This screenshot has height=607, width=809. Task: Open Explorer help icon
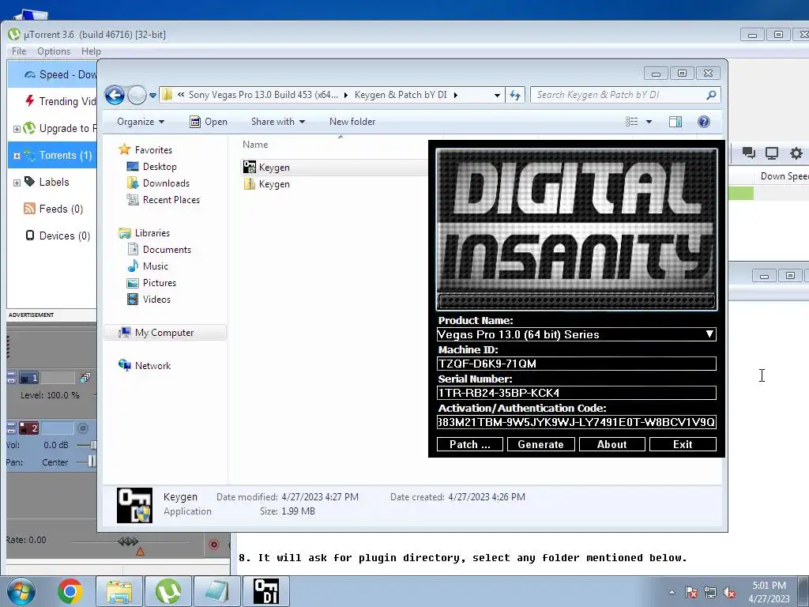[704, 122]
